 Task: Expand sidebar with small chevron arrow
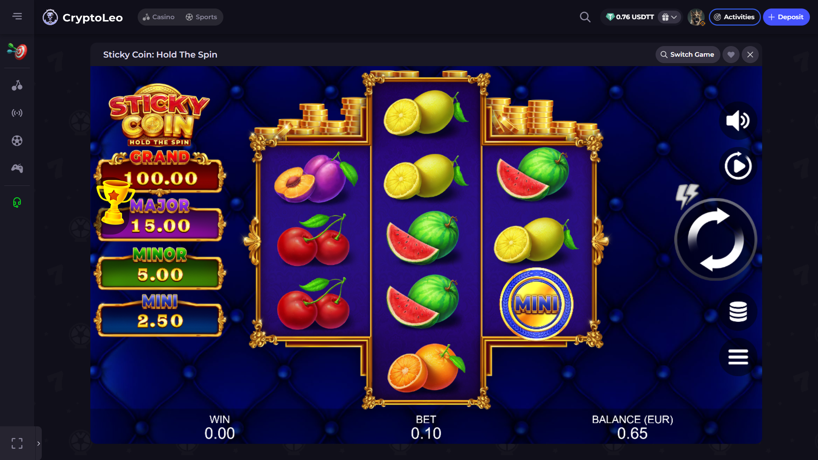38,443
